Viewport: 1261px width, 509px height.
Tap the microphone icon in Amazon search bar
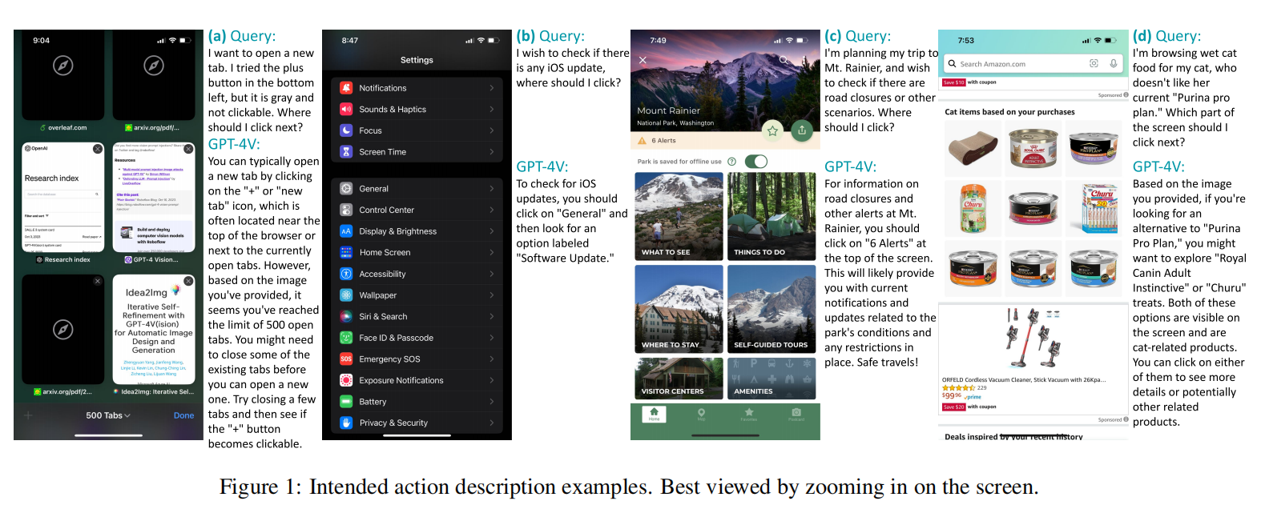pyautogui.click(x=1114, y=63)
